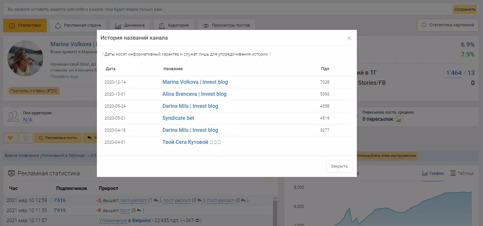This screenshot has height=226, width=483.
Task: Switch to the График view
Action: (433, 173)
